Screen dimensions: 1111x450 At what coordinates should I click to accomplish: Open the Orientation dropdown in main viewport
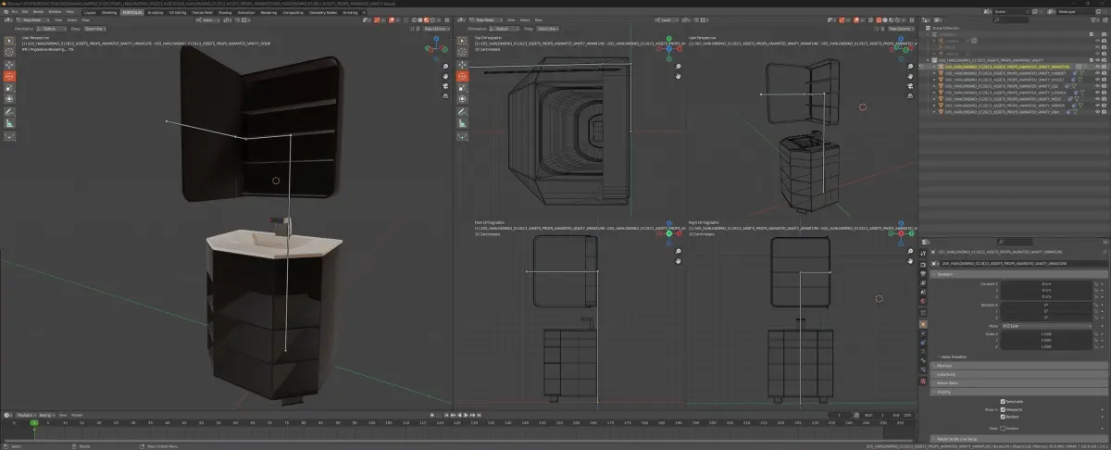[51, 29]
